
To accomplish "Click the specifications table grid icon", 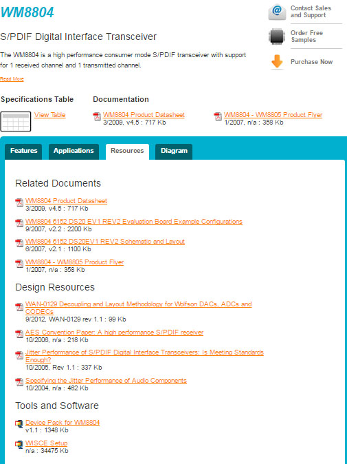I will pyautogui.click(x=16, y=121).
